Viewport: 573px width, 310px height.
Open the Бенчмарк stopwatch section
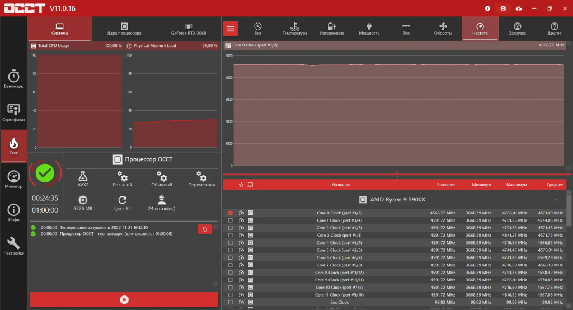pyautogui.click(x=13, y=79)
